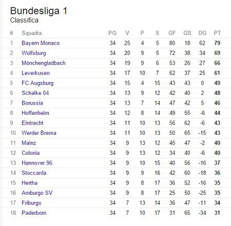The width and height of the screenshot is (231, 226).
Task: Select the Mainz team link
Action: point(29,143)
